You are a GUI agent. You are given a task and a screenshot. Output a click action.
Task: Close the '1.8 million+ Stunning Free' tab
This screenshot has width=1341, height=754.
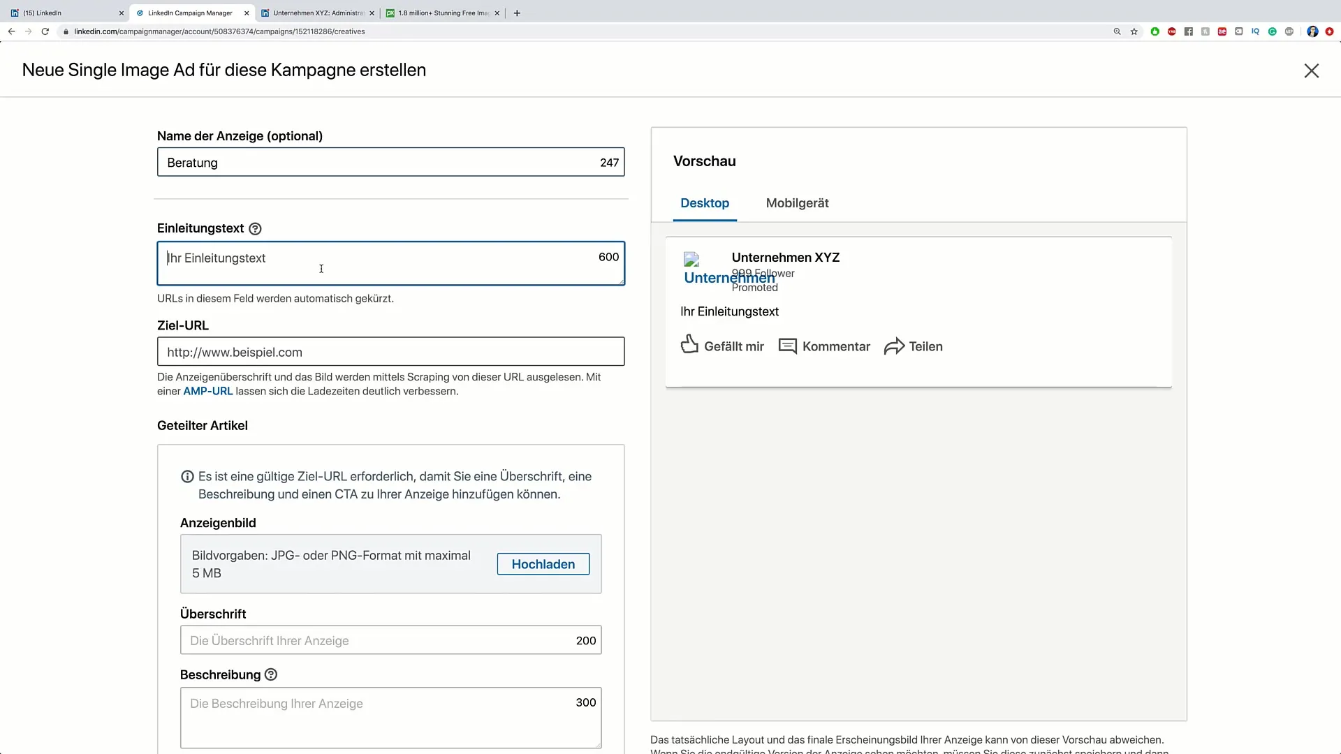pos(497,13)
